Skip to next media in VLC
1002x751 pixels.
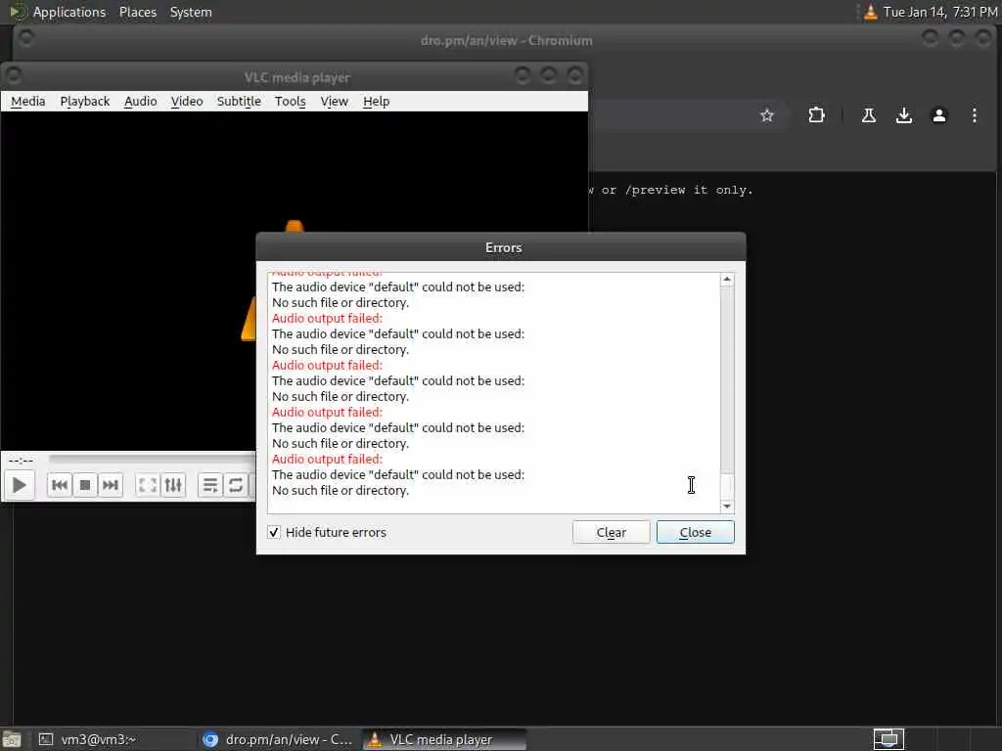[110, 485]
